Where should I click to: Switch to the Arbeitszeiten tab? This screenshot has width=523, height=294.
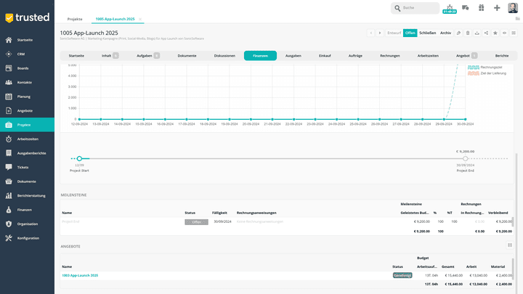click(429, 55)
